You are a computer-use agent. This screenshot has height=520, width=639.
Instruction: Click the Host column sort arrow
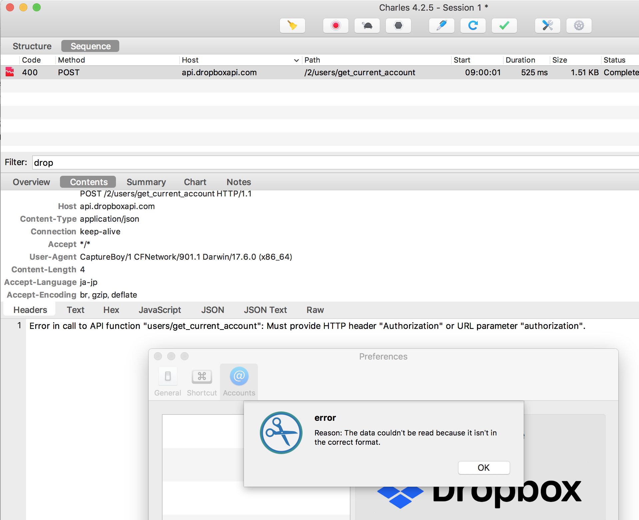tap(296, 60)
